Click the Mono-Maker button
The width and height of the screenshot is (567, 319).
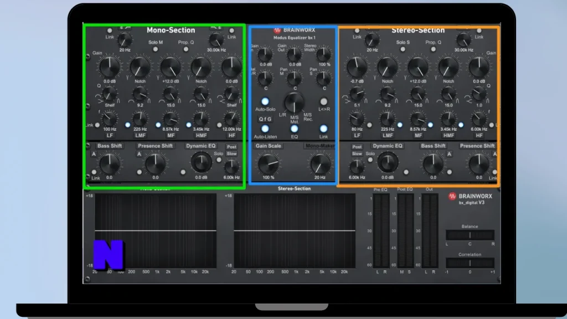(319, 146)
